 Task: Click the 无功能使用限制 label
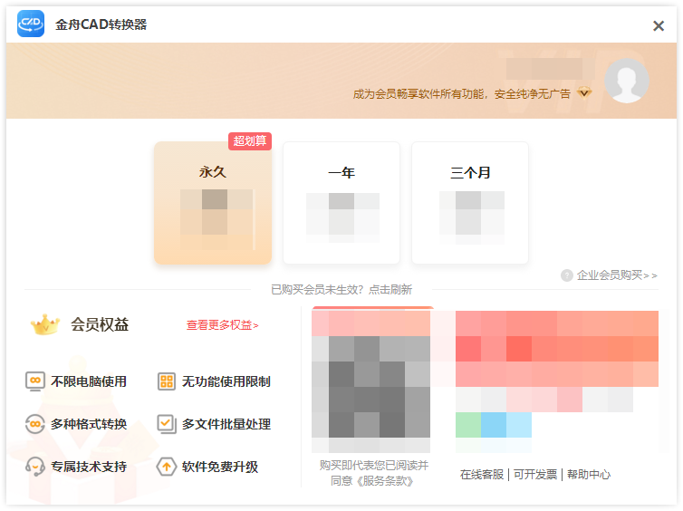tap(226, 381)
